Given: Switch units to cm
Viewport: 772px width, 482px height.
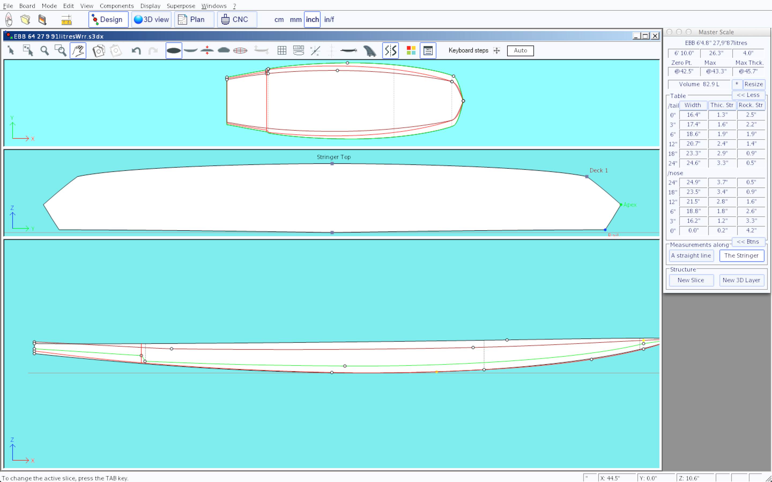Looking at the screenshot, I should point(279,20).
